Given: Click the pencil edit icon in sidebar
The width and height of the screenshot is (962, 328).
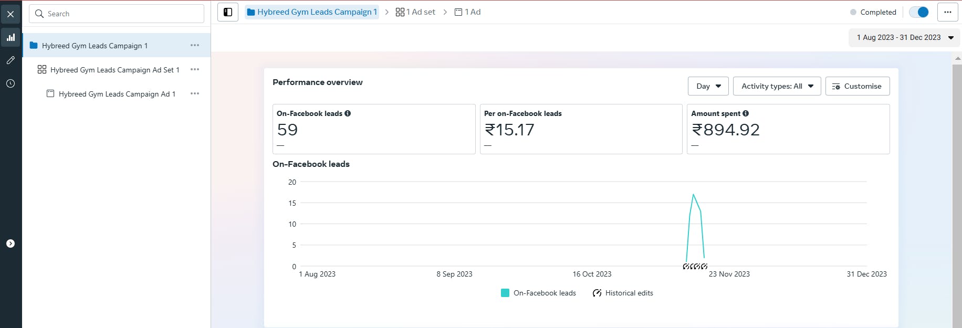Looking at the screenshot, I should (11, 60).
